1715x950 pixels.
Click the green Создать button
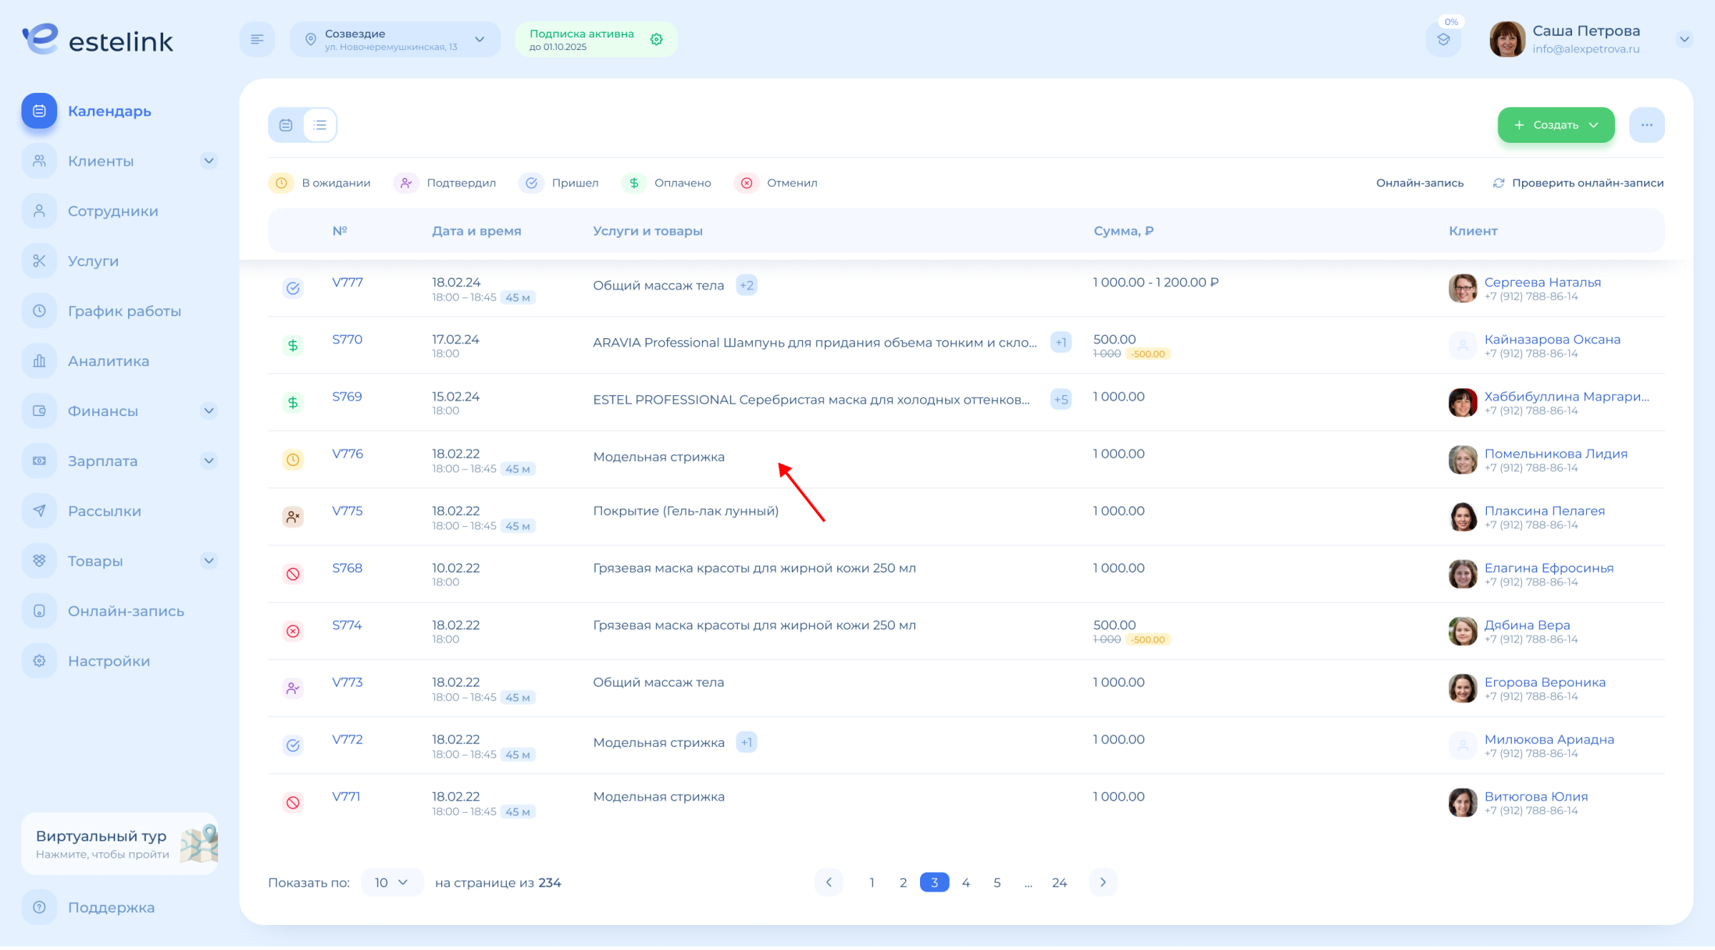click(1555, 125)
